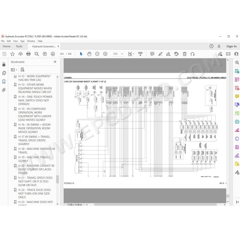The image size is (240, 240).
Task: Open the Help menu
Action: click(x=40, y=41)
